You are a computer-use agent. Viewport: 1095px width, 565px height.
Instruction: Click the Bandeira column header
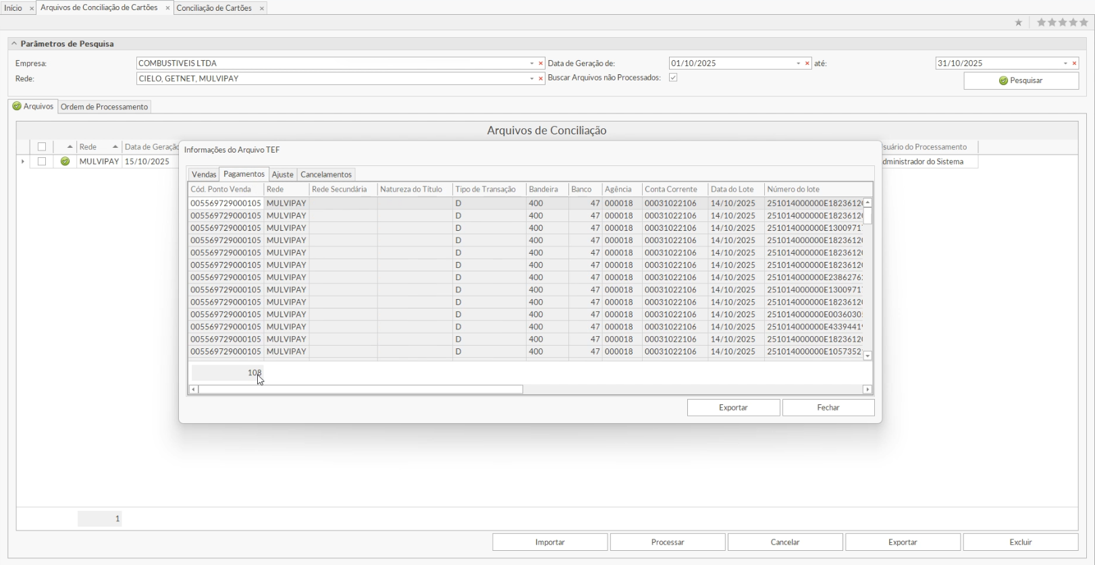click(547, 190)
